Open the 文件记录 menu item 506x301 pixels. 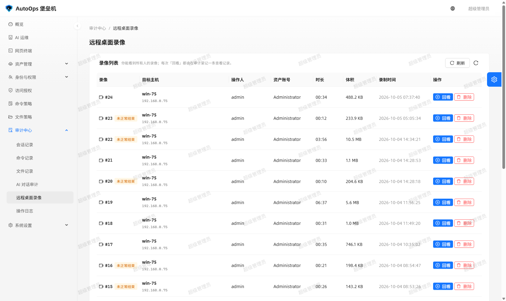(x=40, y=171)
